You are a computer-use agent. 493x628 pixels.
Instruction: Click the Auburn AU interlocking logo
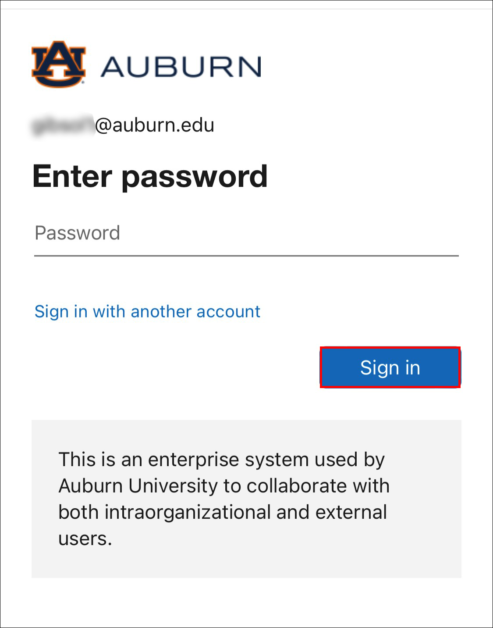click(60, 64)
